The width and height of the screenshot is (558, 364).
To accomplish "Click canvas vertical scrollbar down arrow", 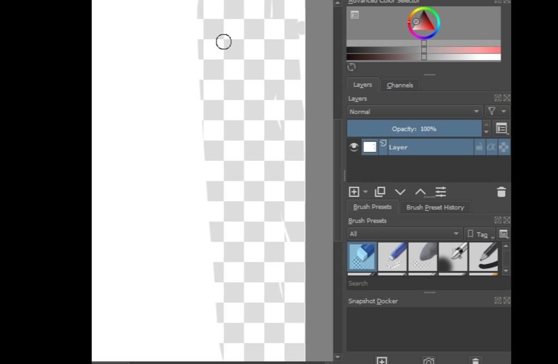I will (337, 357).
